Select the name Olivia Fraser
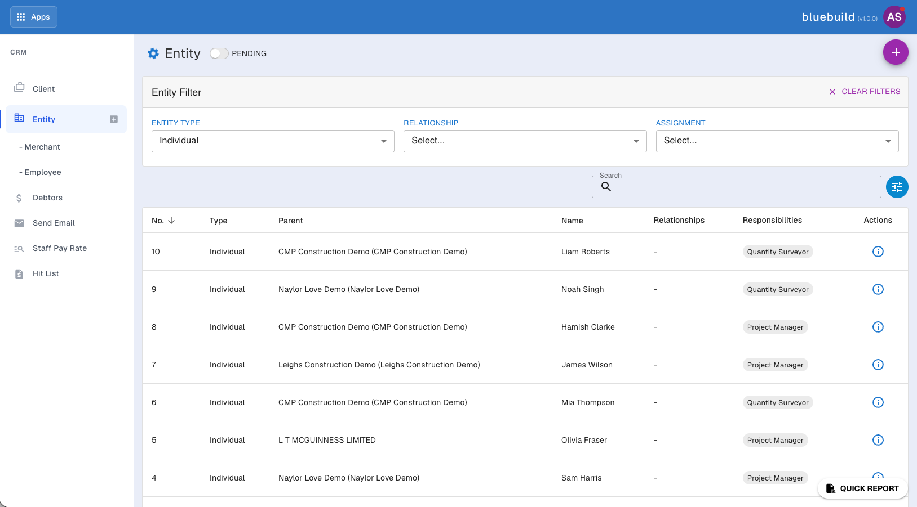Image resolution: width=917 pixels, height=507 pixels. tap(584, 440)
